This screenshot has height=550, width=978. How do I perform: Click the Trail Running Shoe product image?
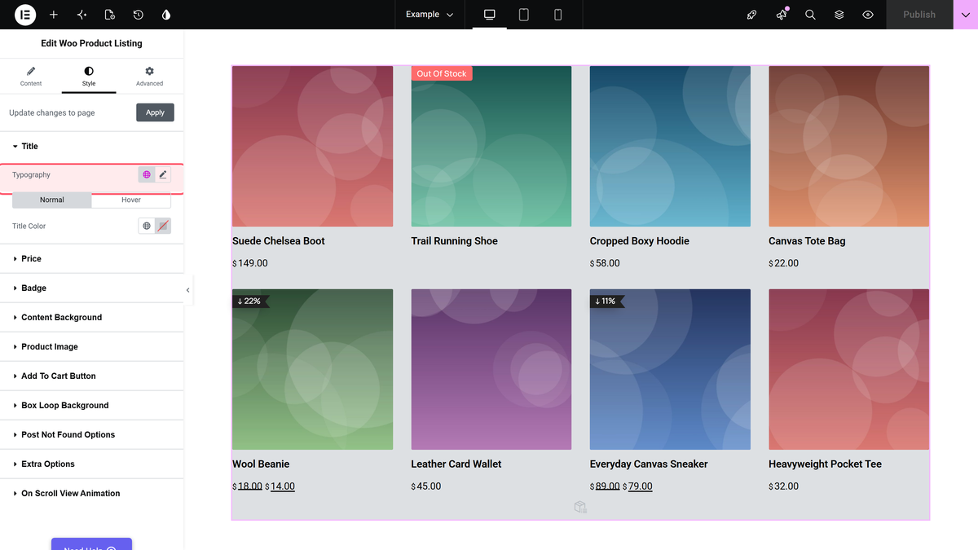coord(491,147)
